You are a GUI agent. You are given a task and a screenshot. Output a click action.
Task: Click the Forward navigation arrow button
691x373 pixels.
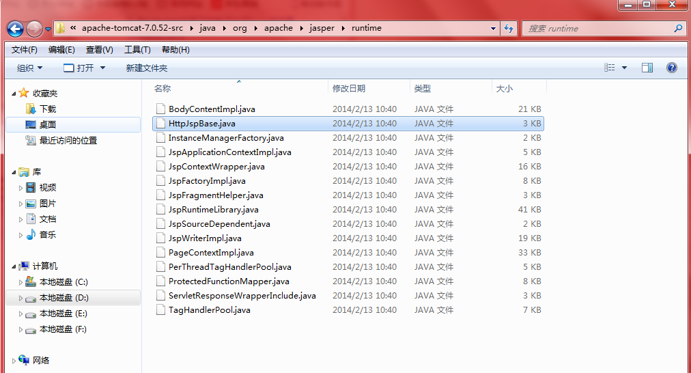pos(34,29)
